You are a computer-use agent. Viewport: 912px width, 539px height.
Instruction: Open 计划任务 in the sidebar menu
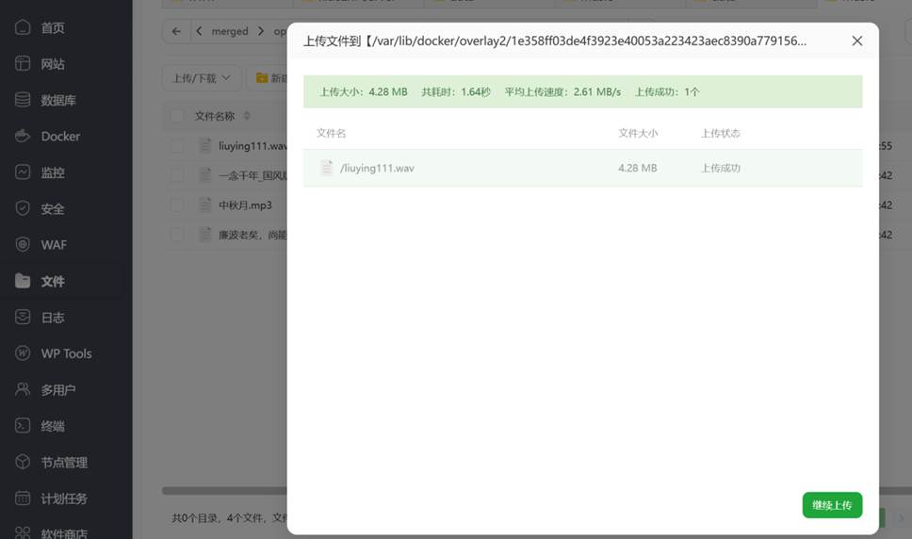[x=63, y=498]
